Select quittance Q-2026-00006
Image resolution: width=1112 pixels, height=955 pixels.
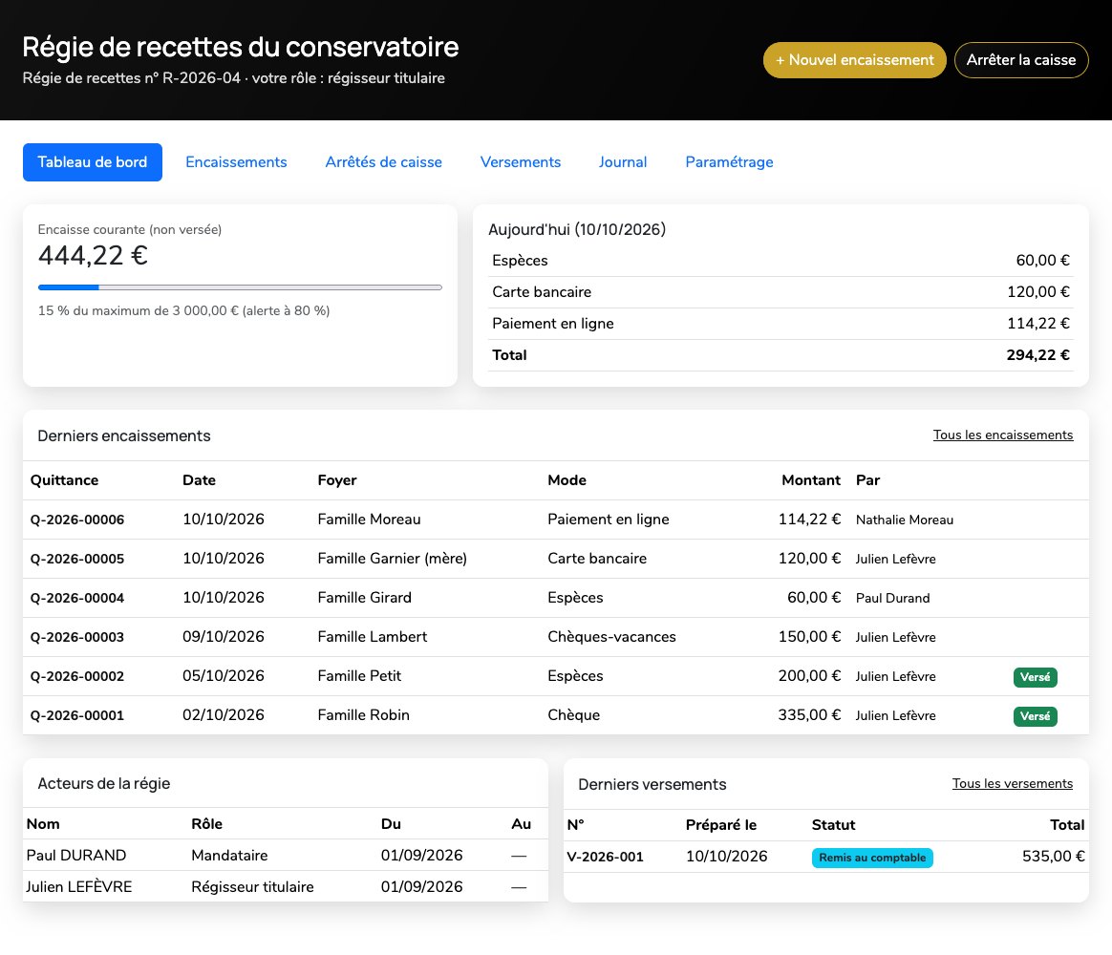click(76, 520)
